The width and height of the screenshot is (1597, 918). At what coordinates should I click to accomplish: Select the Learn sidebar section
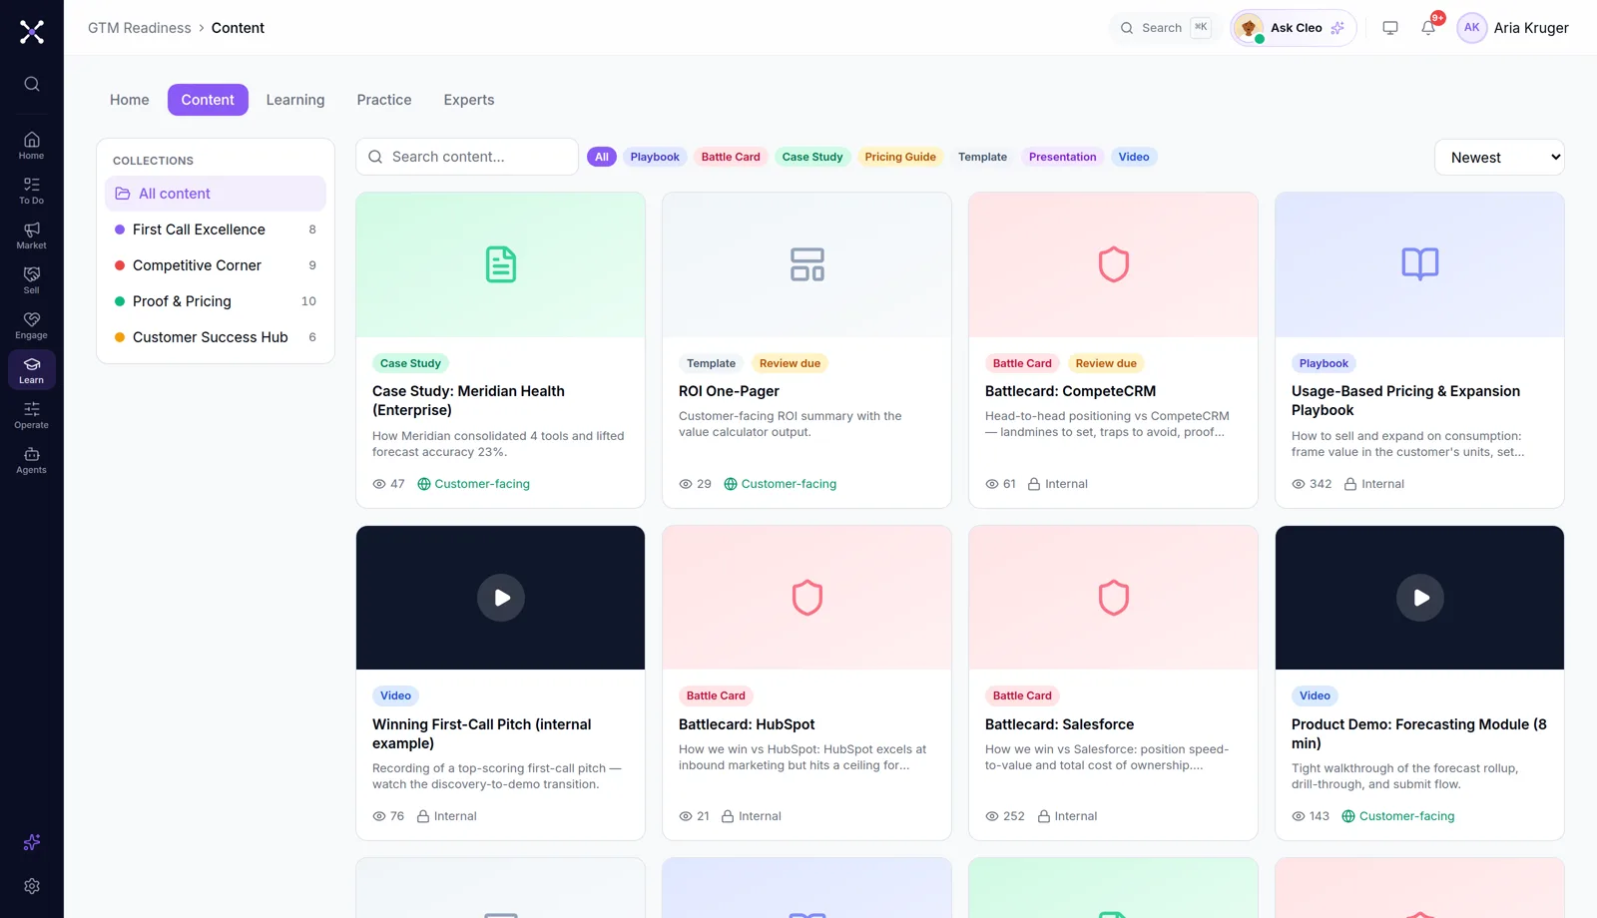[31, 370]
